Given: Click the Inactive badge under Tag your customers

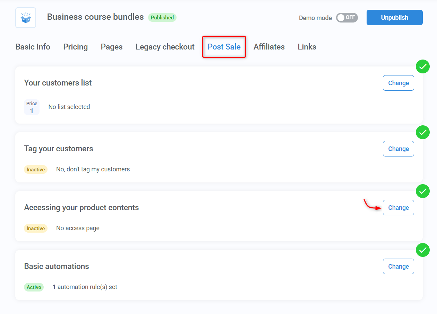Looking at the screenshot, I should [36, 169].
